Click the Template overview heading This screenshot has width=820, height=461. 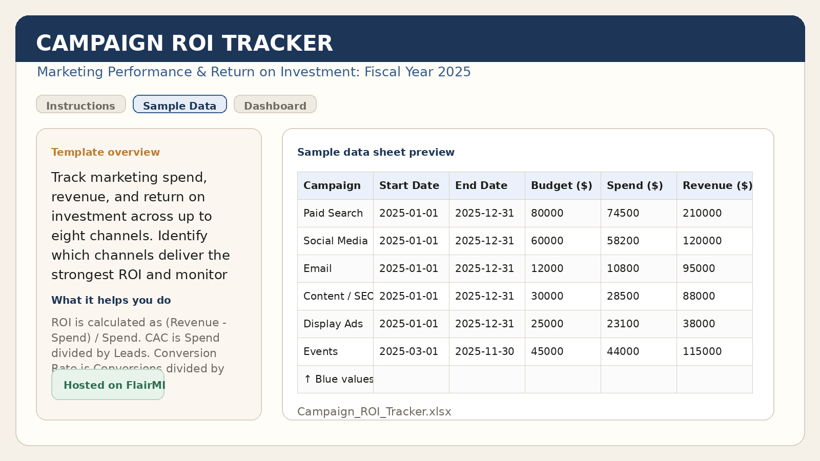point(105,152)
